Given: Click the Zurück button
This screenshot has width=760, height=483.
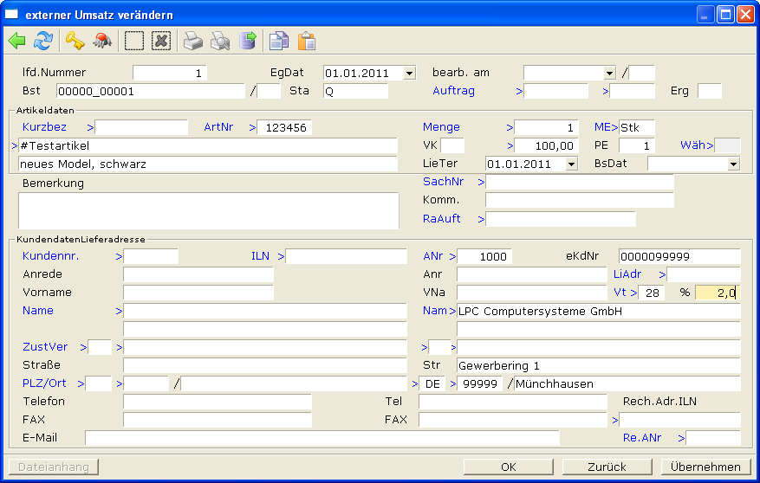Looking at the screenshot, I should [607, 467].
